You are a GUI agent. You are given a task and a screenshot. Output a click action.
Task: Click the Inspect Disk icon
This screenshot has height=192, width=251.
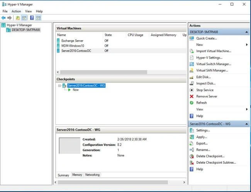[192, 83]
